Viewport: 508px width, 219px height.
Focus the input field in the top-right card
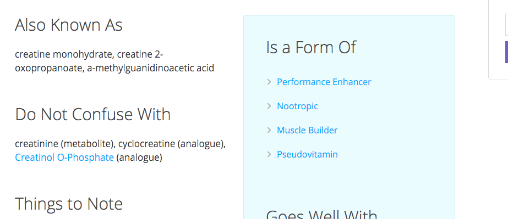(506, 24)
